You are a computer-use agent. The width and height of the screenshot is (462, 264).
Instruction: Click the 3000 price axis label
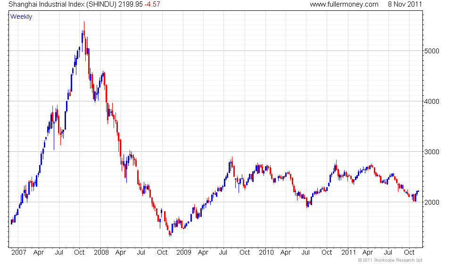click(432, 152)
